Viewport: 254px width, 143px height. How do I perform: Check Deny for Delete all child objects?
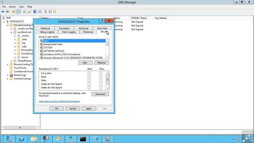[101, 87]
